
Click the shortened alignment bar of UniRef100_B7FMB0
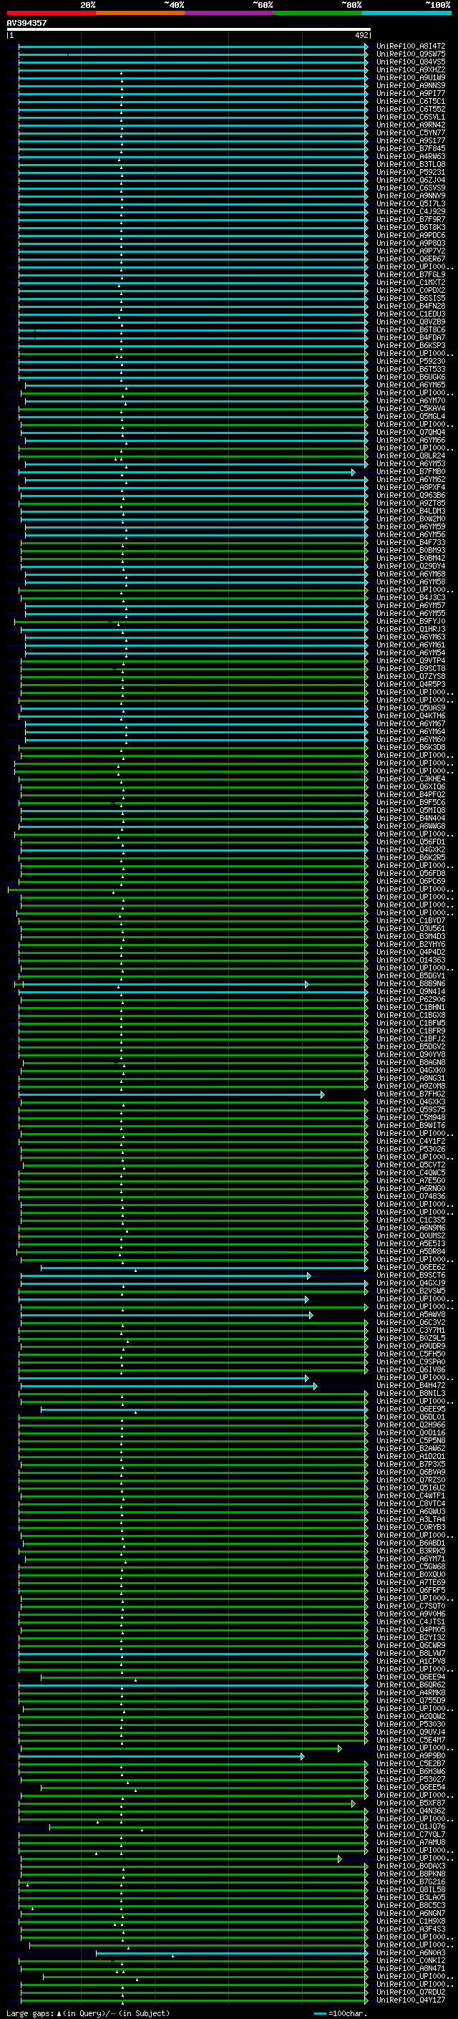pyautogui.click(x=186, y=472)
